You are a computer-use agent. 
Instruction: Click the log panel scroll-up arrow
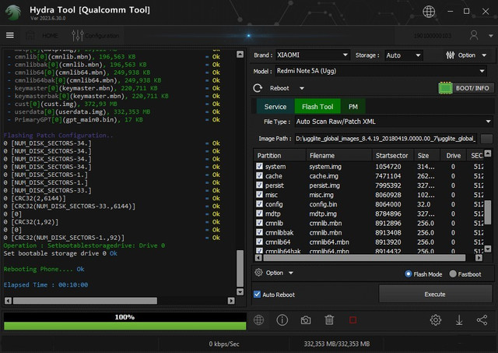tap(240, 55)
